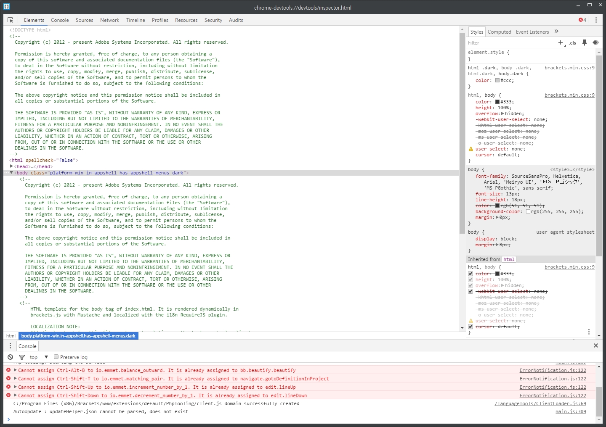Add a new style rule with plus icon
606x427 pixels.
(x=561, y=42)
